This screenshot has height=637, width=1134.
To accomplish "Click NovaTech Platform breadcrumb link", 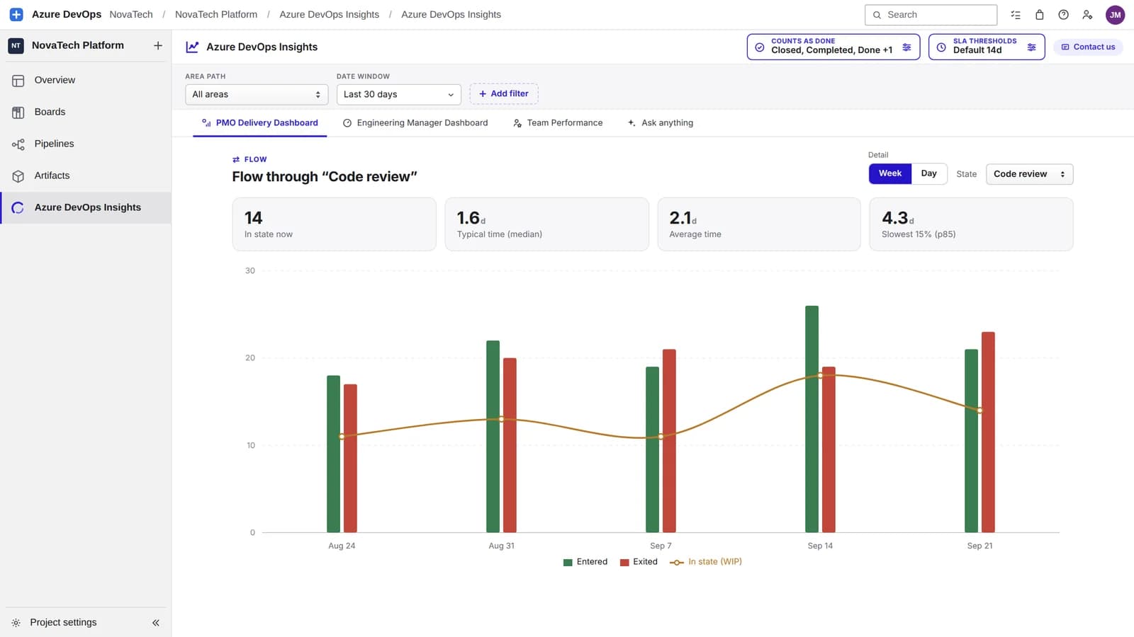I will (216, 15).
